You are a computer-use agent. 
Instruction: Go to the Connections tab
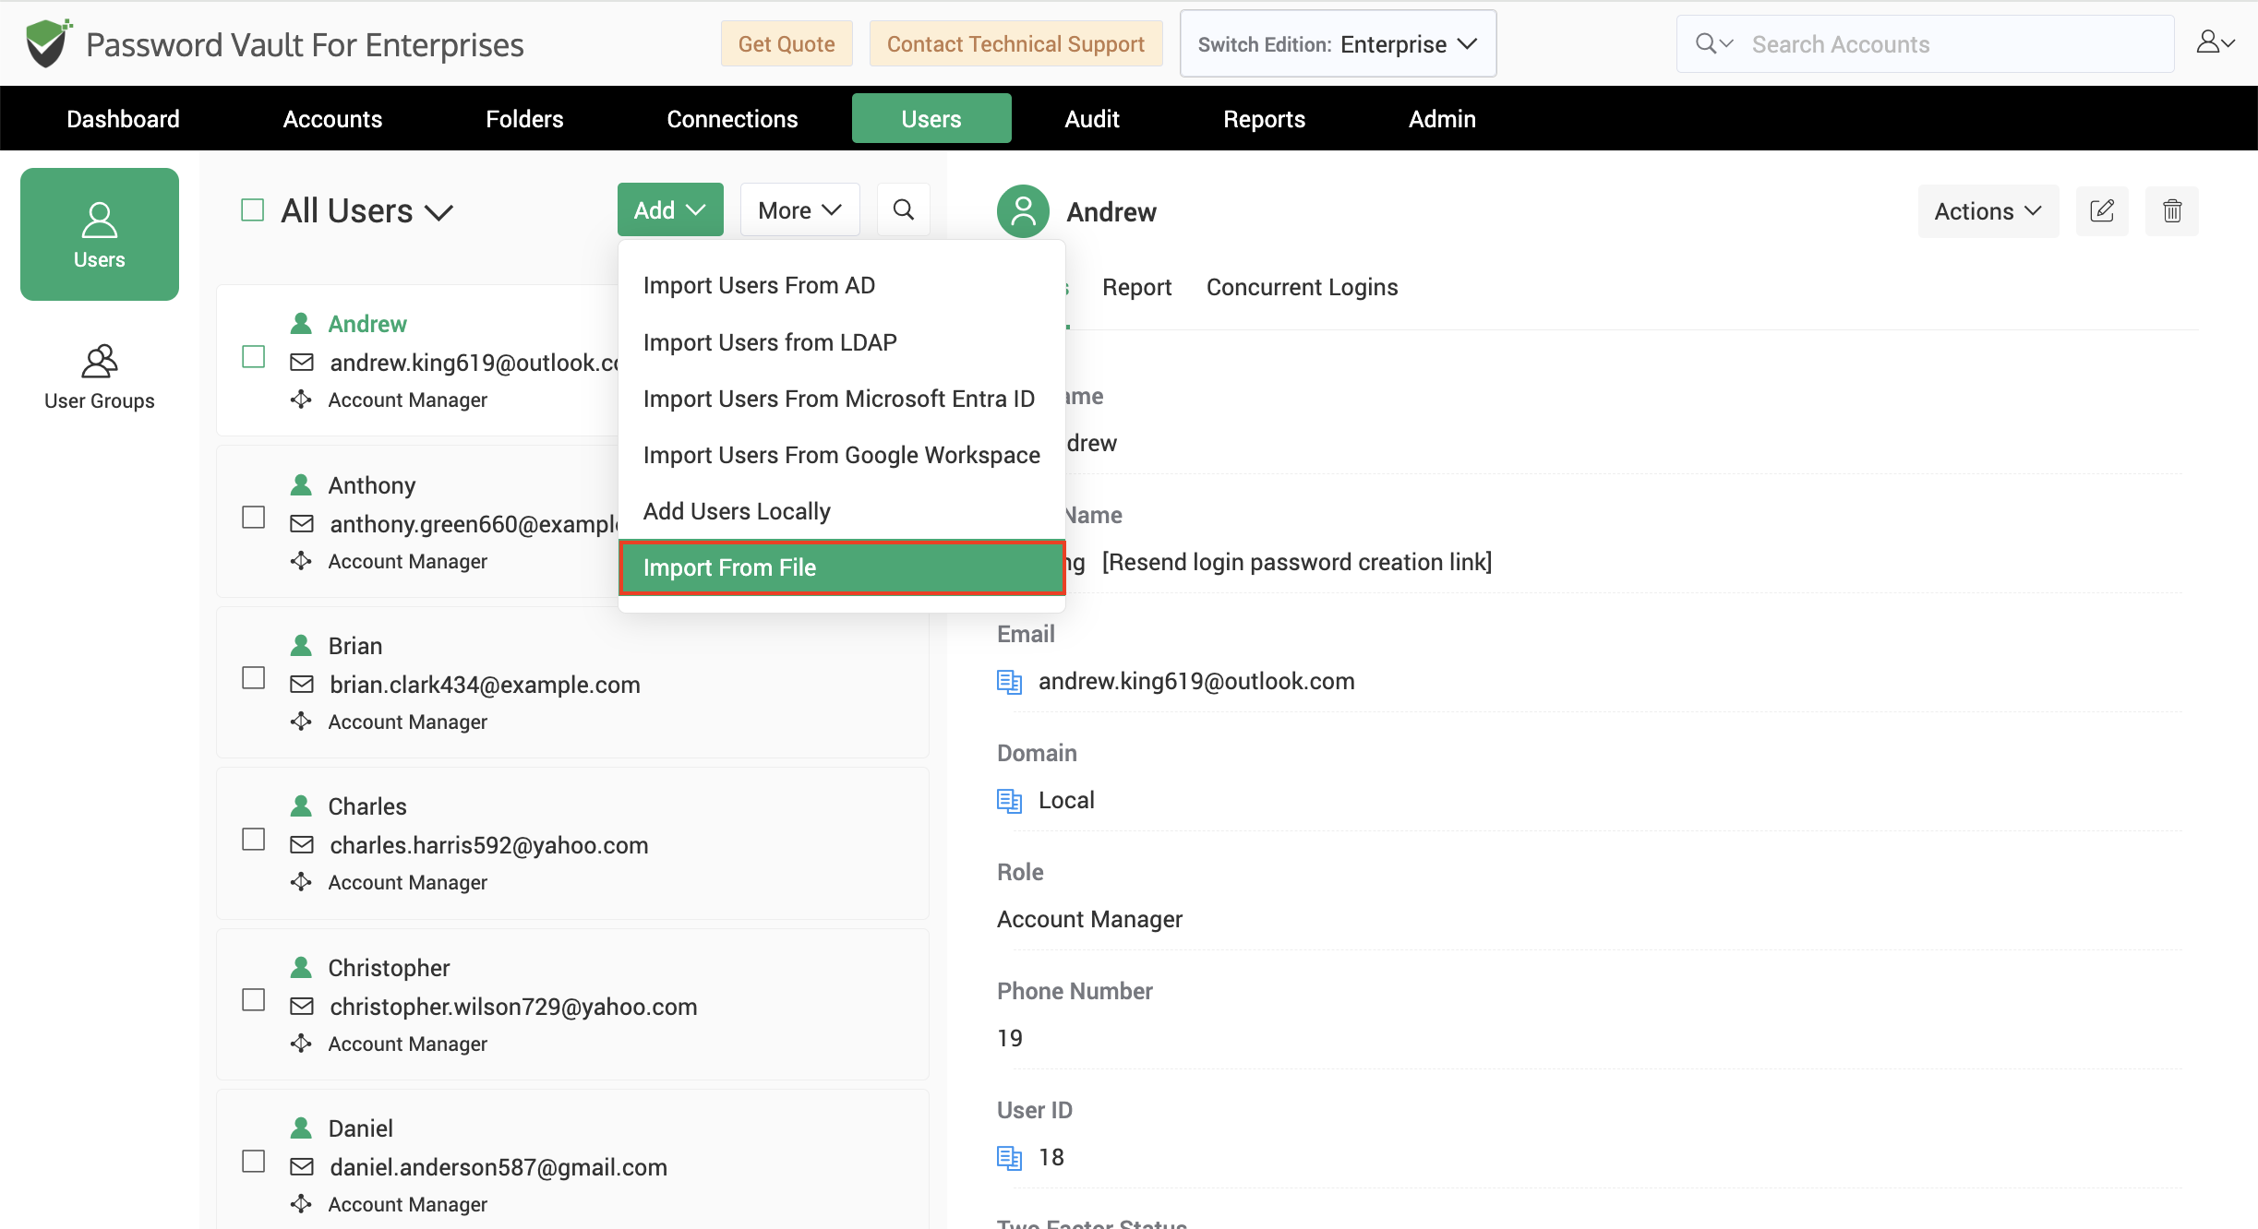click(732, 119)
